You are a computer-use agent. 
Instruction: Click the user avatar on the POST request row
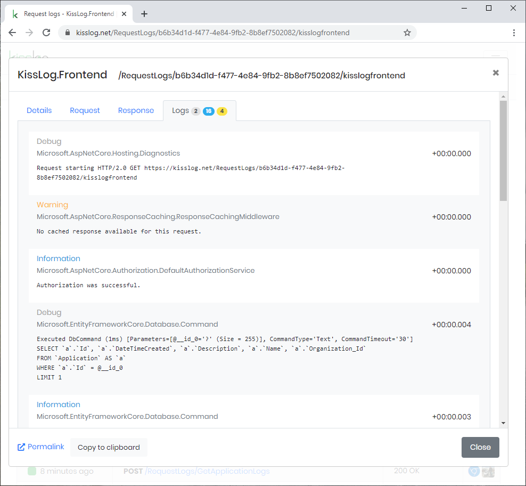(488, 471)
